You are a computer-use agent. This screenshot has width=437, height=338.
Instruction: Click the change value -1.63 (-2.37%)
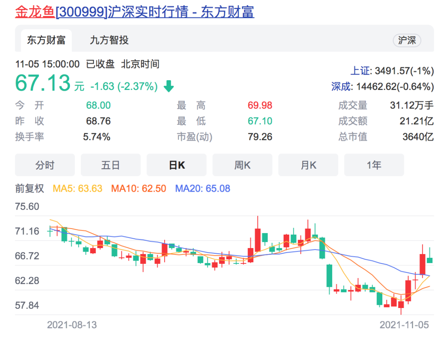pyautogui.click(x=124, y=86)
